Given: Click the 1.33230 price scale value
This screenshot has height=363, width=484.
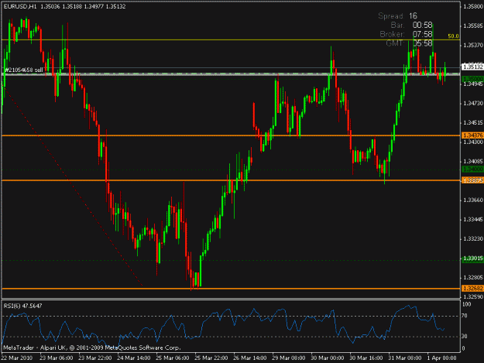Looking at the screenshot, I should [473, 238].
